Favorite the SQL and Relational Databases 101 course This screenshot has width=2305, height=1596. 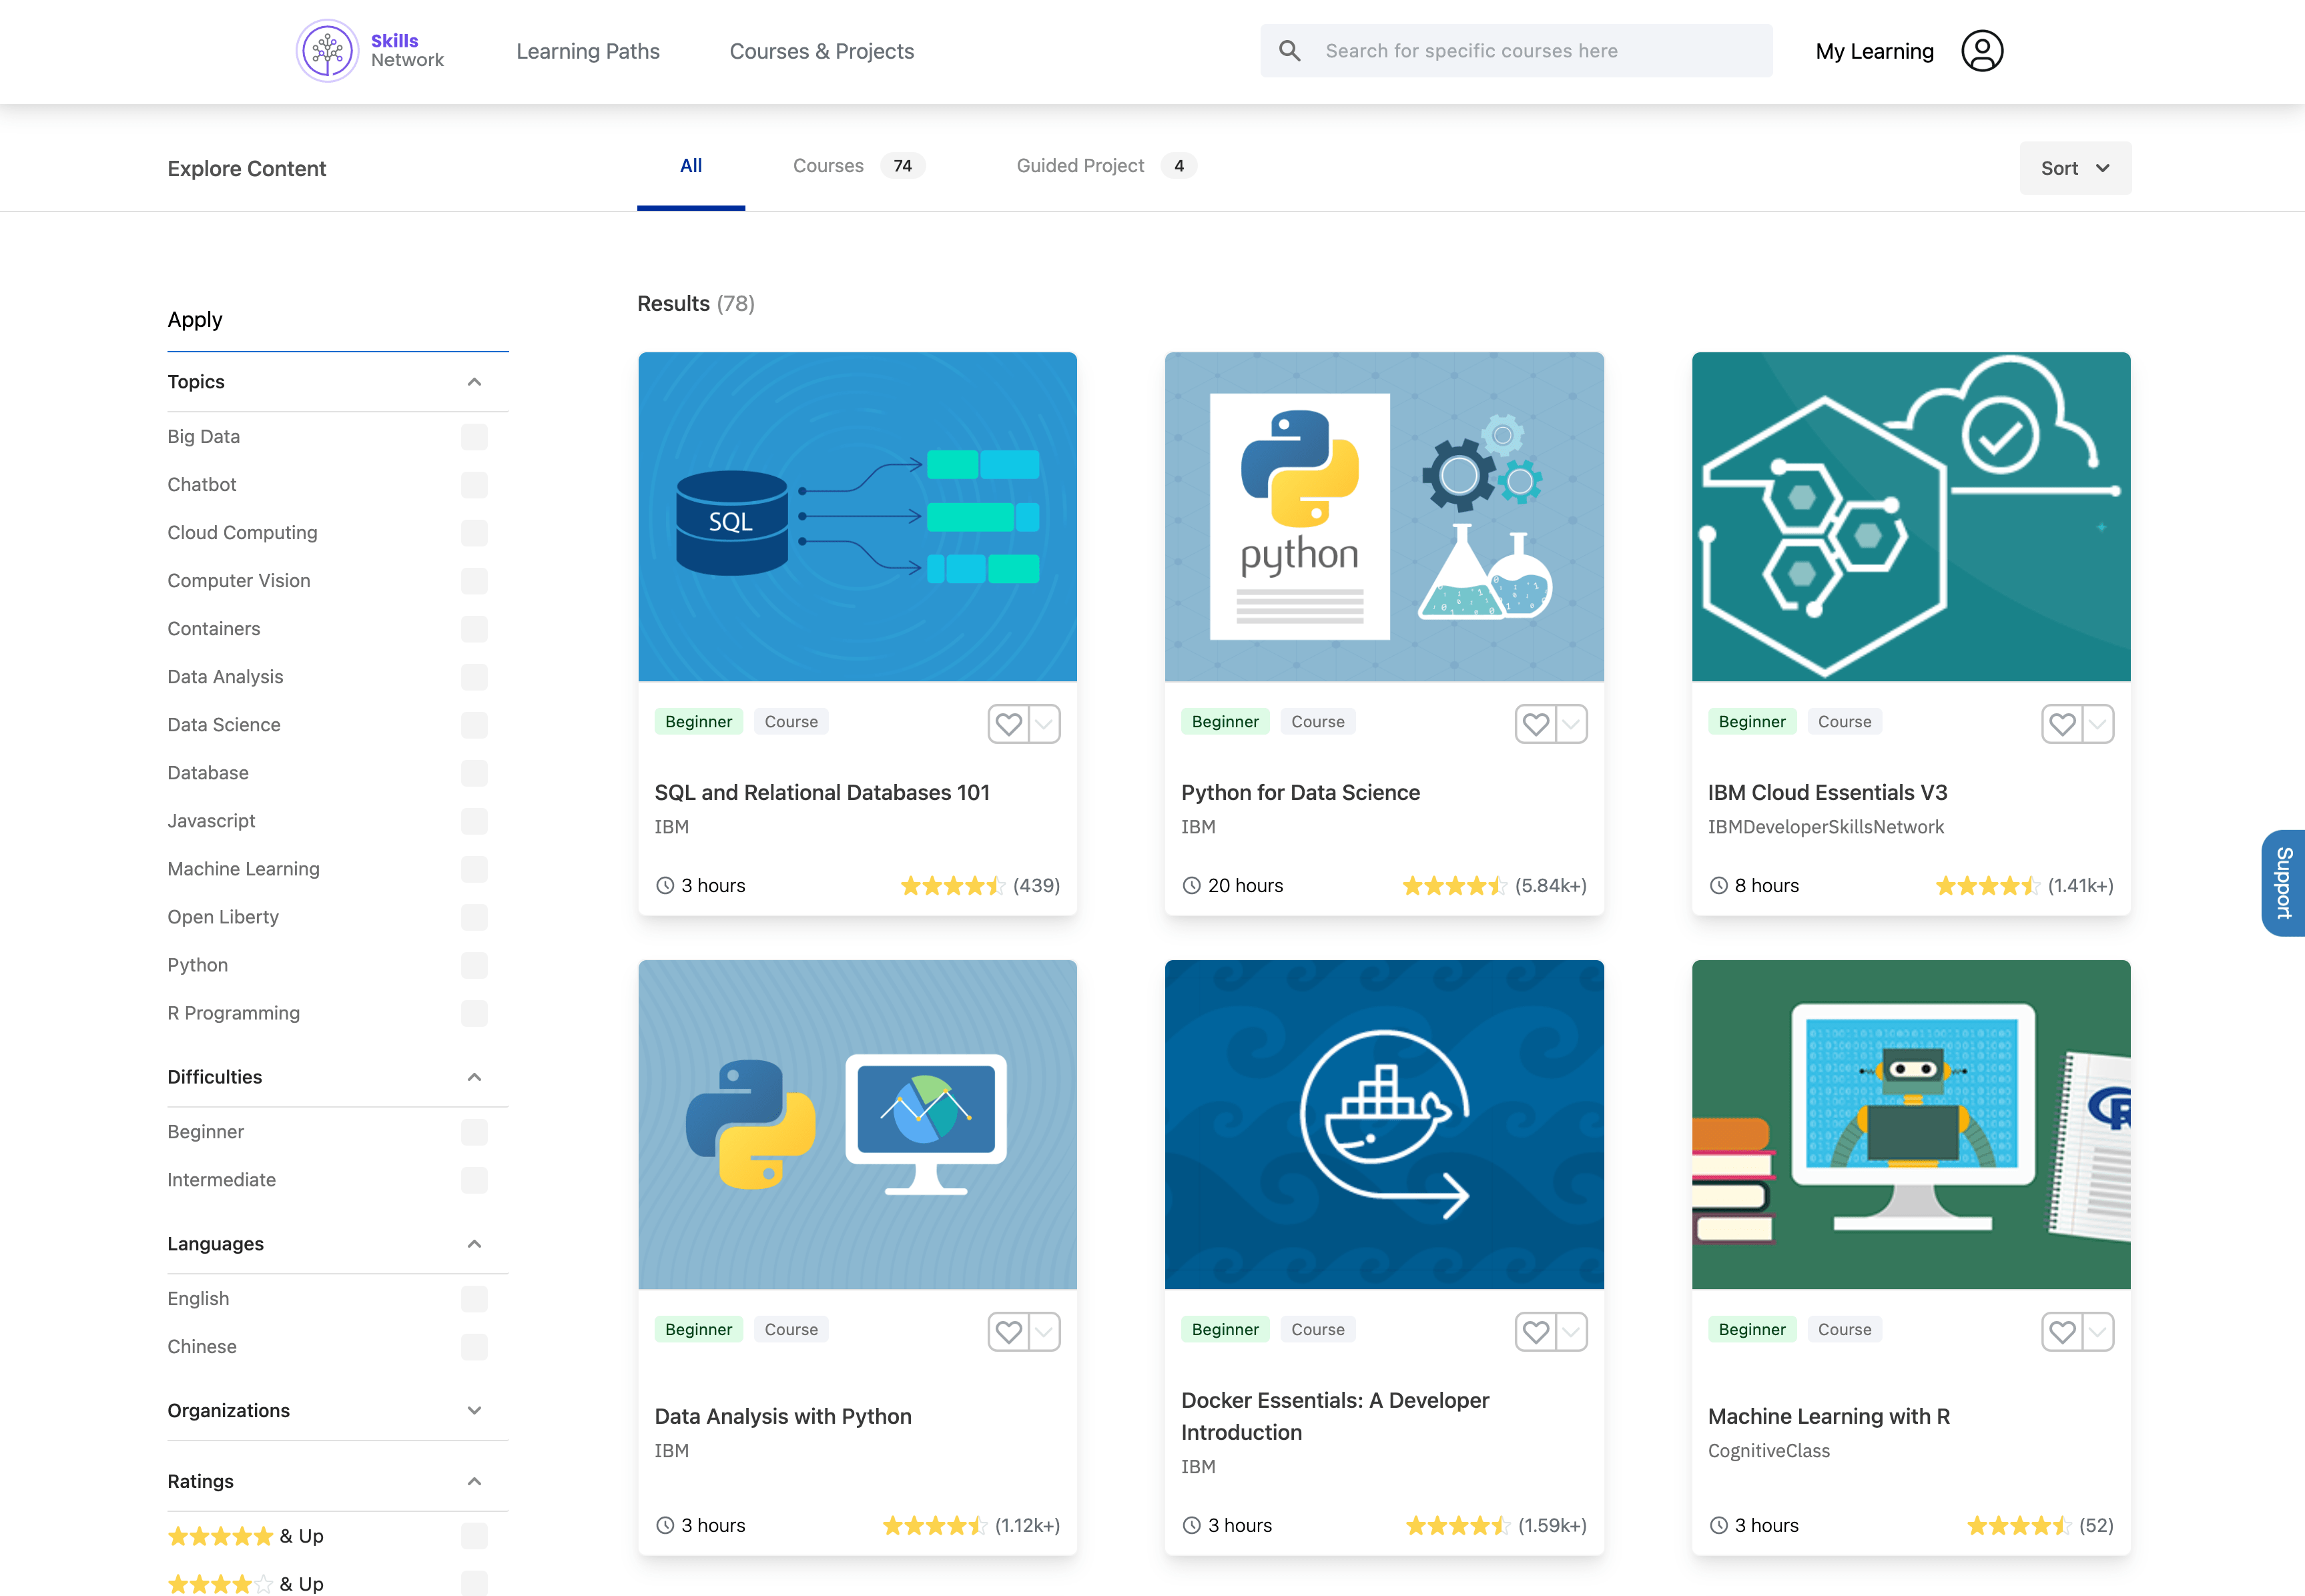coord(1008,723)
